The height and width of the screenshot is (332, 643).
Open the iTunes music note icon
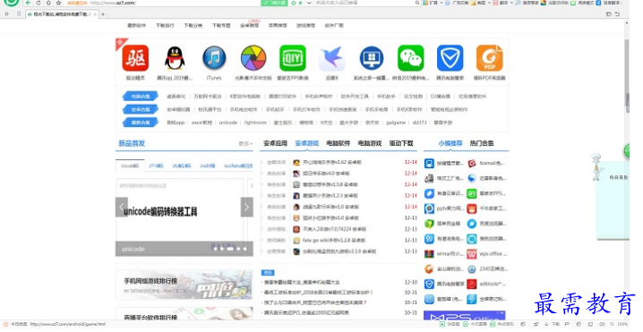coord(214,58)
